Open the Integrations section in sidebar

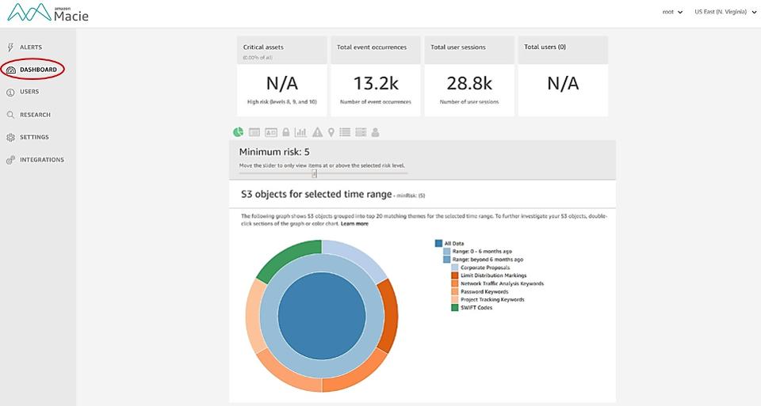click(35, 160)
